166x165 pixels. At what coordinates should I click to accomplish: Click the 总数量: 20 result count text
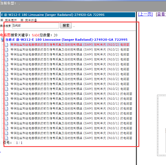tap(48, 35)
